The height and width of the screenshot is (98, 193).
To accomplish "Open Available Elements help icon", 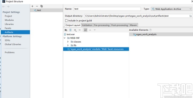I will pyautogui.click(x=150, y=30).
